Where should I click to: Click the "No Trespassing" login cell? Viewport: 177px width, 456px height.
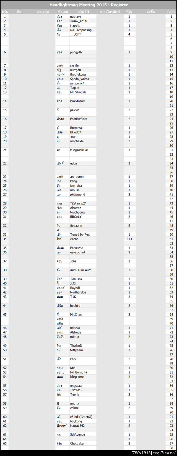pyautogui.click(x=81, y=30)
